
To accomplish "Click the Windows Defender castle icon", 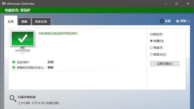I will [x=4, y=3].
